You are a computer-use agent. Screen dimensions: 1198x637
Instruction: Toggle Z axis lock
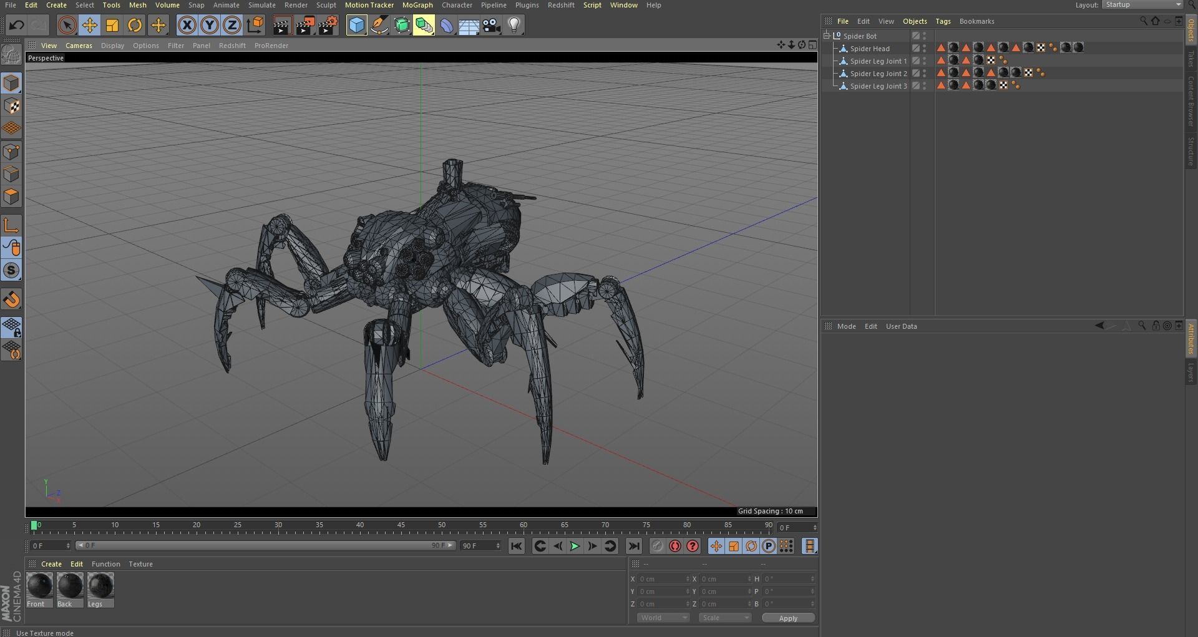point(232,26)
